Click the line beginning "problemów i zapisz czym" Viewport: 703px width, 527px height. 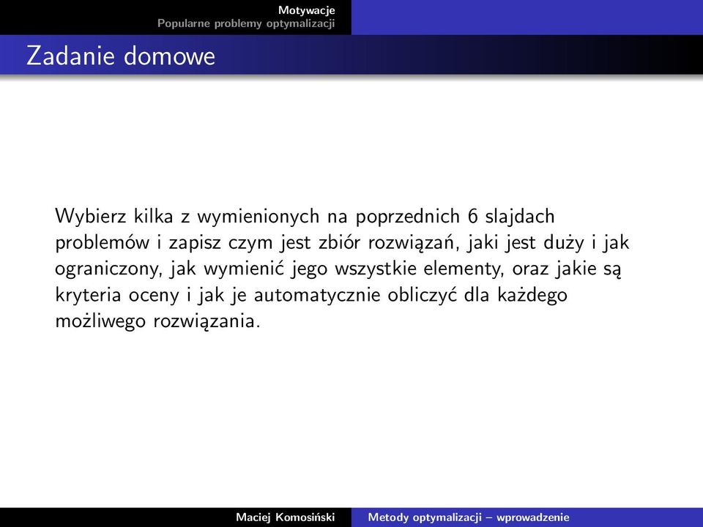(342, 242)
